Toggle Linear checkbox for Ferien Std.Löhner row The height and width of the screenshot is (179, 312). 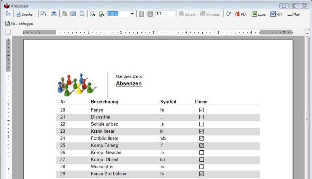click(201, 174)
